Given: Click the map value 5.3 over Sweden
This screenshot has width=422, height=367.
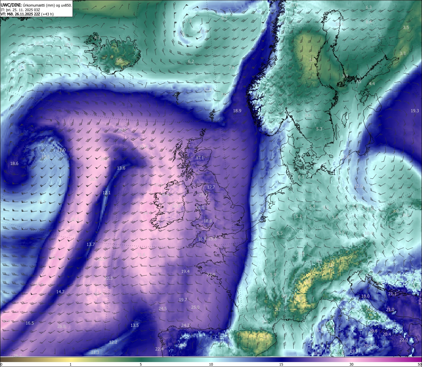Looking at the screenshot, I should (x=319, y=129).
